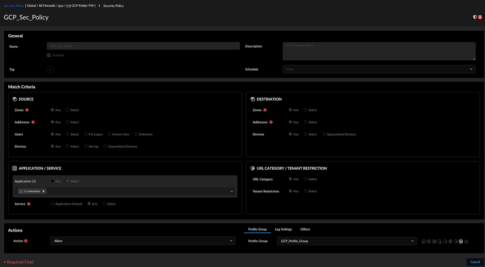Open the GCP_Profile_Group dropdown
The width and height of the screenshot is (485, 267).
[347, 241]
